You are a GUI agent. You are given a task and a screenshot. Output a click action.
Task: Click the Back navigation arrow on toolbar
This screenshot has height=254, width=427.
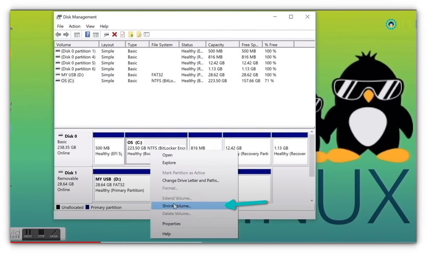(58, 34)
